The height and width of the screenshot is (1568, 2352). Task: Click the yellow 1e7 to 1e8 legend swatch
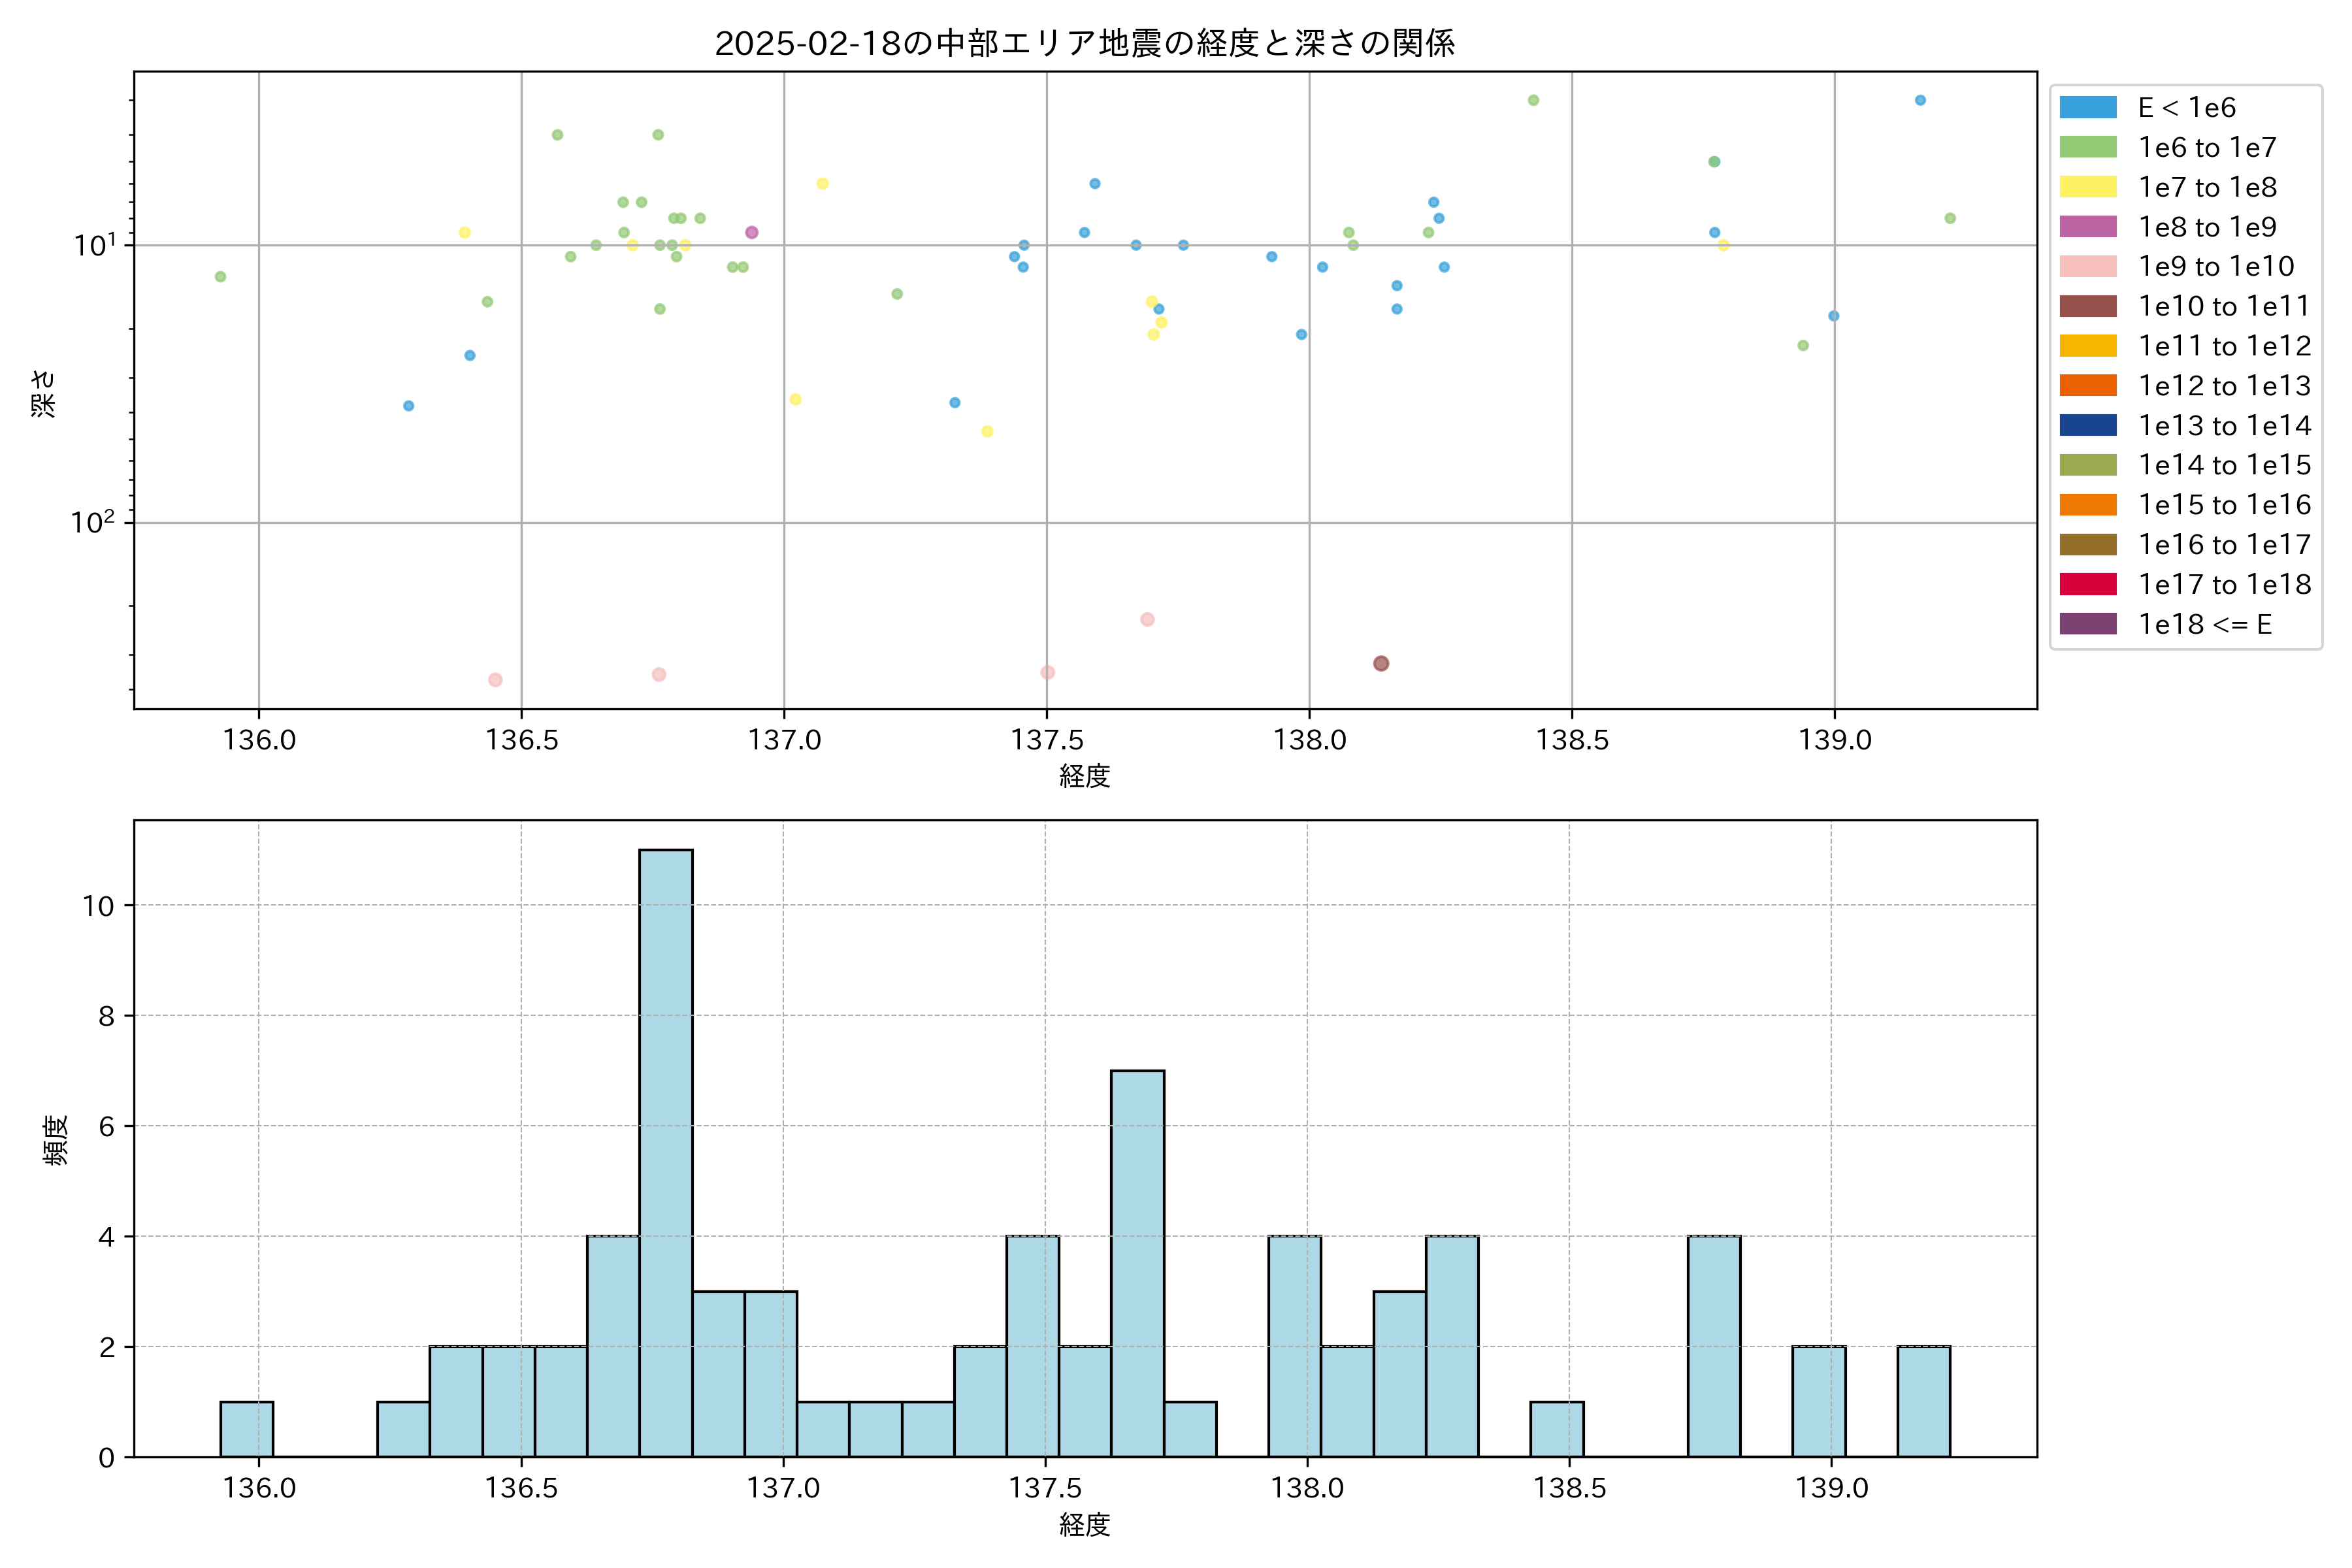[2088, 187]
